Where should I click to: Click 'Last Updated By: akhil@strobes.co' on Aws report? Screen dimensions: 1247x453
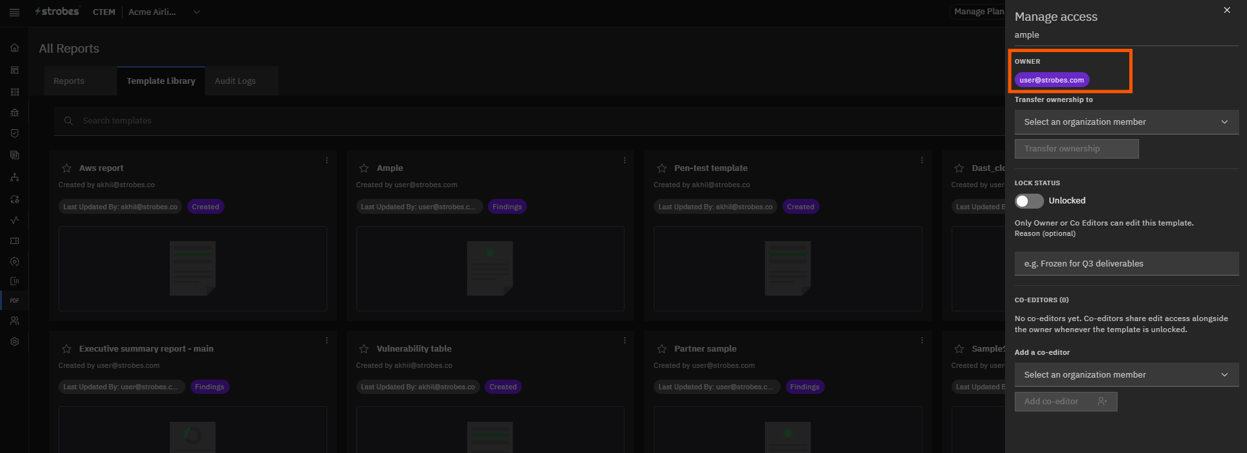point(120,207)
